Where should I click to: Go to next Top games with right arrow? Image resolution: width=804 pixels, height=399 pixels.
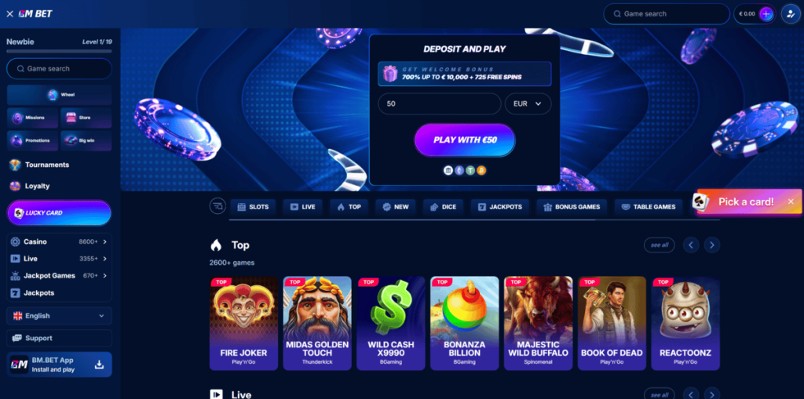click(x=711, y=245)
